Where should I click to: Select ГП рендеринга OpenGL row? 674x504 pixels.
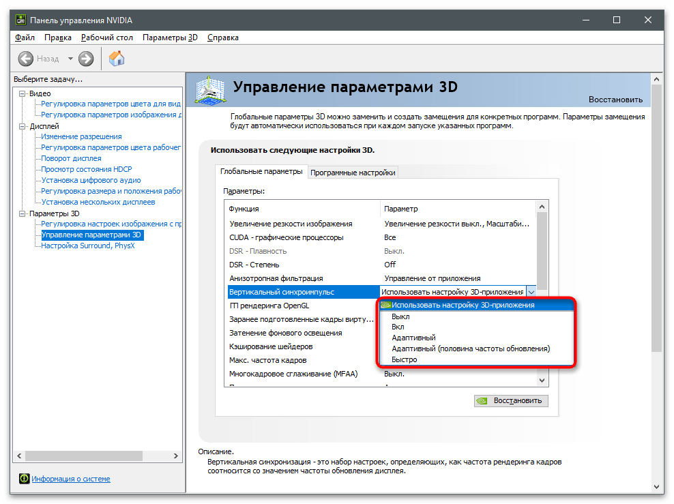(x=303, y=306)
